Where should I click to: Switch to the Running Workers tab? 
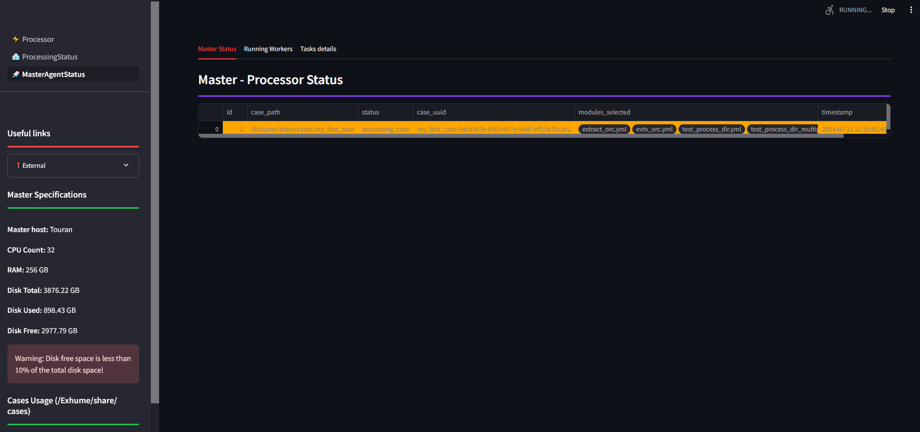pyautogui.click(x=268, y=49)
